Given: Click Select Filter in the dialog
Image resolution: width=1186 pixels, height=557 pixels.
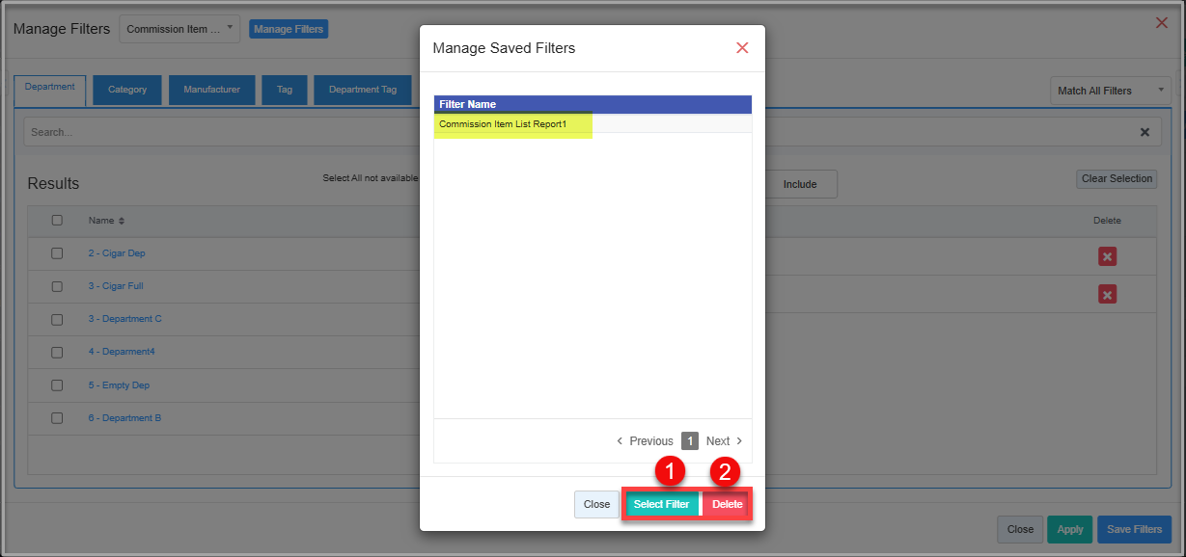Looking at the screenshot, I should click(x=661, y=504).
